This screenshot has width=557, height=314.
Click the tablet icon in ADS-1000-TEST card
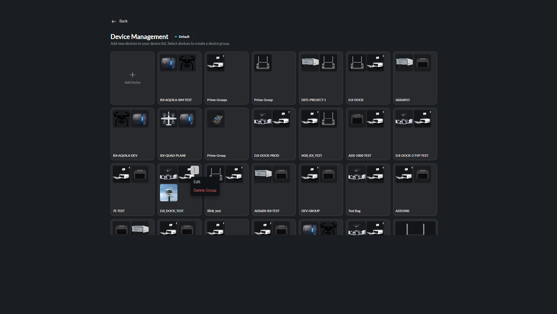click(357, 119)
